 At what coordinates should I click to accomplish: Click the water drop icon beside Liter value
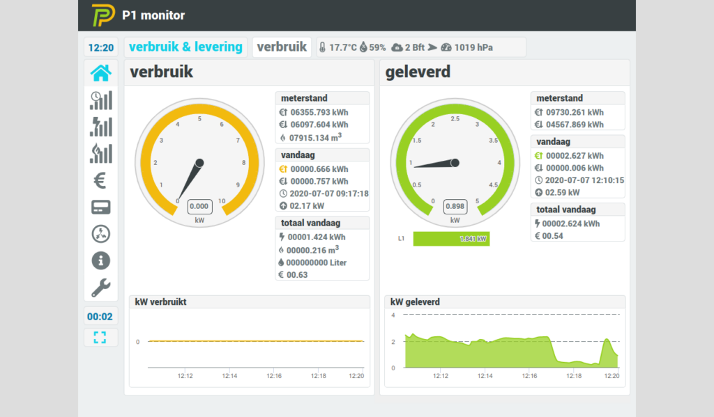[281, 262]
